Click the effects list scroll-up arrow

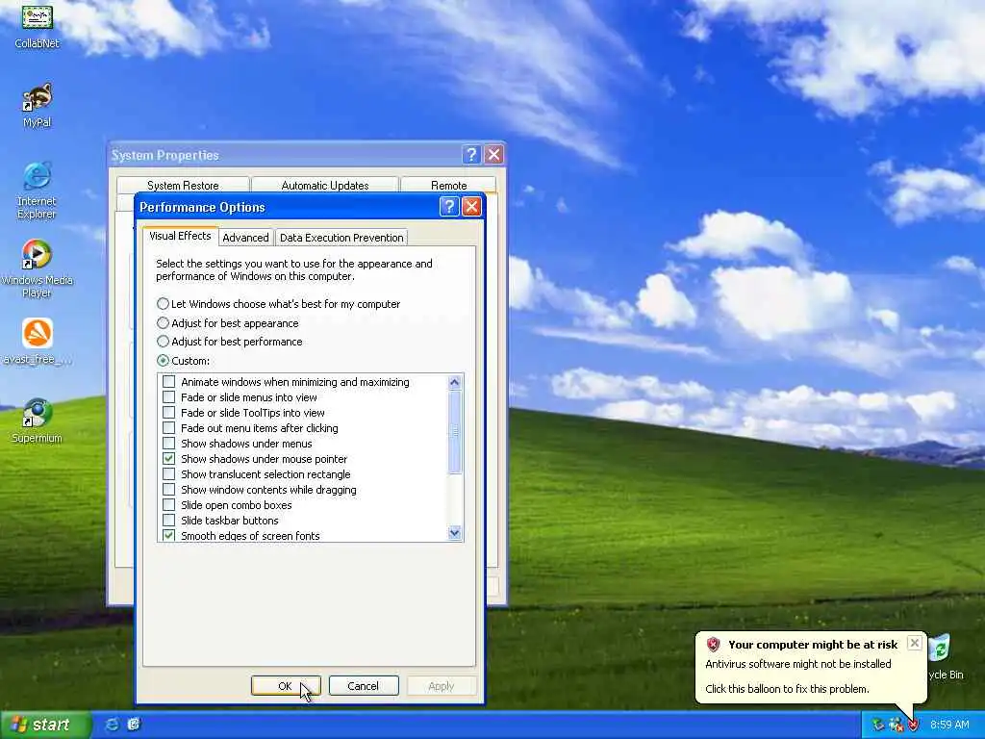455,382
